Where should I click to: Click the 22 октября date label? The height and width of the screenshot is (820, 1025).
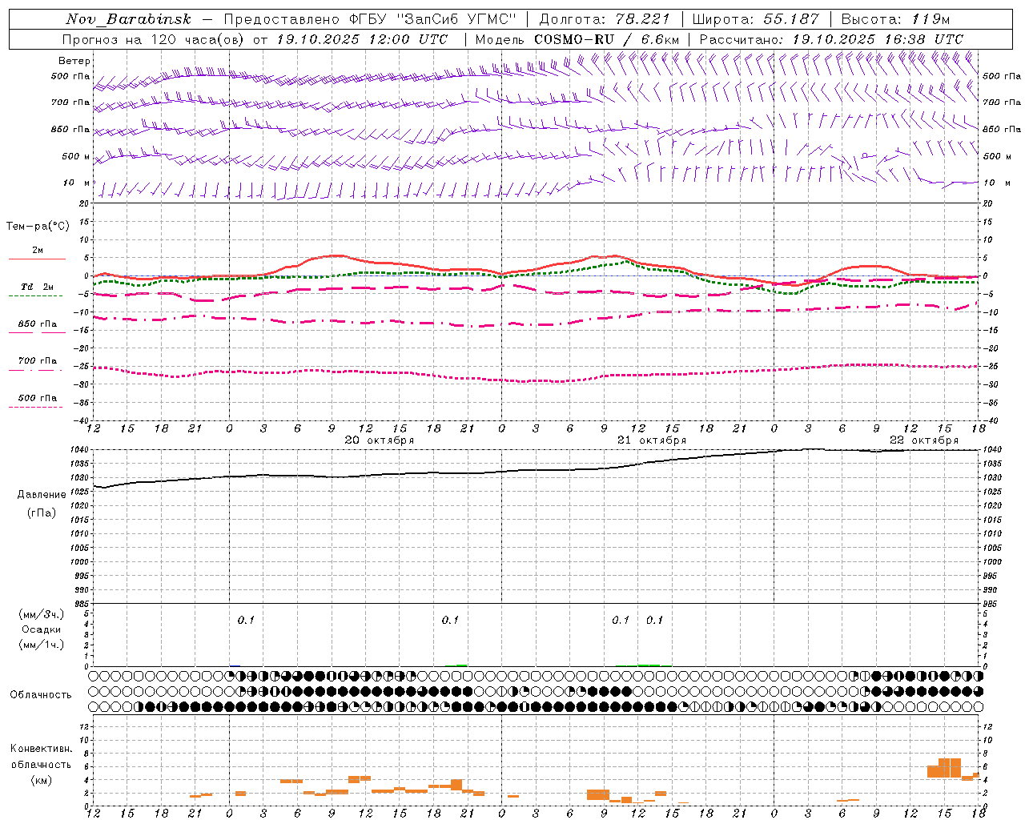point(924,440)
